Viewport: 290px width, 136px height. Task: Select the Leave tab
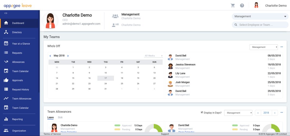pos(50,118)
